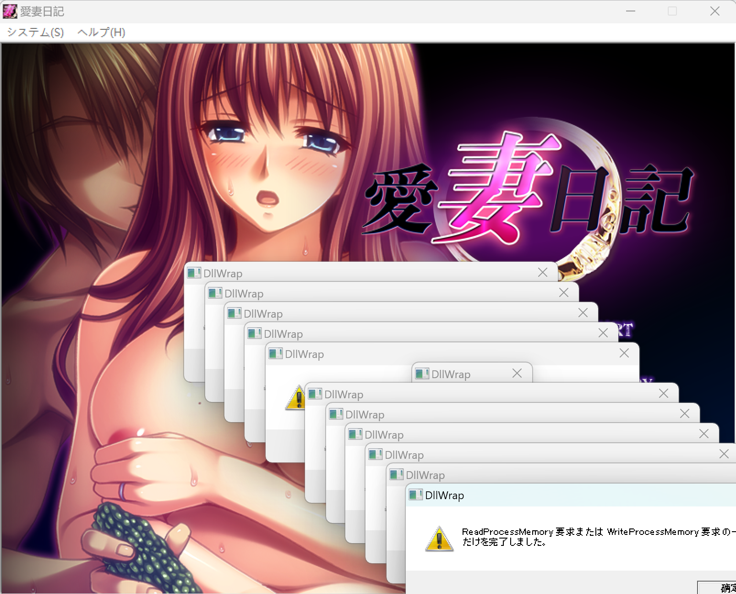Image resolution: width=736 pixels, height=594 pixels.
Task: Close the narrow DllWrap dialog
Action: coord(517,374)
